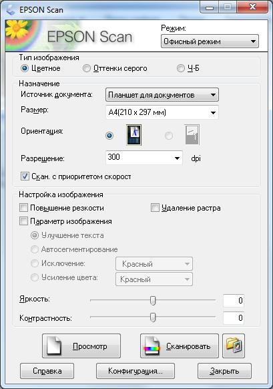Click the Контрастность value field
273x389 pixels.
(234, 317)
